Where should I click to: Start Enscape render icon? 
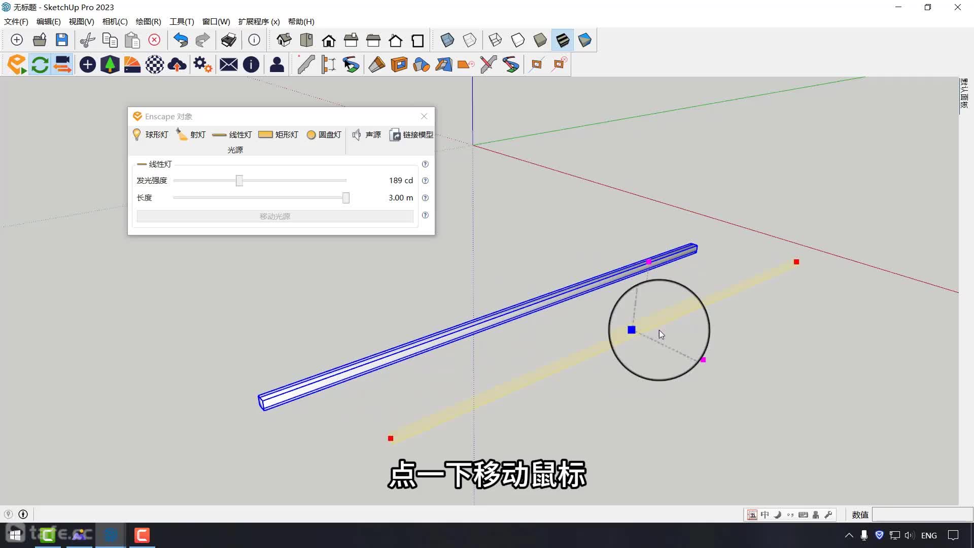(17, 65)
